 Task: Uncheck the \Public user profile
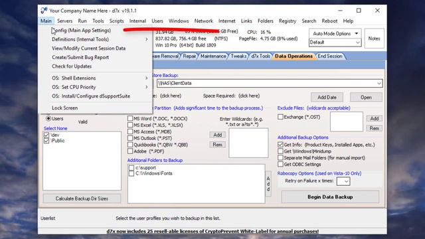(46, 140)
